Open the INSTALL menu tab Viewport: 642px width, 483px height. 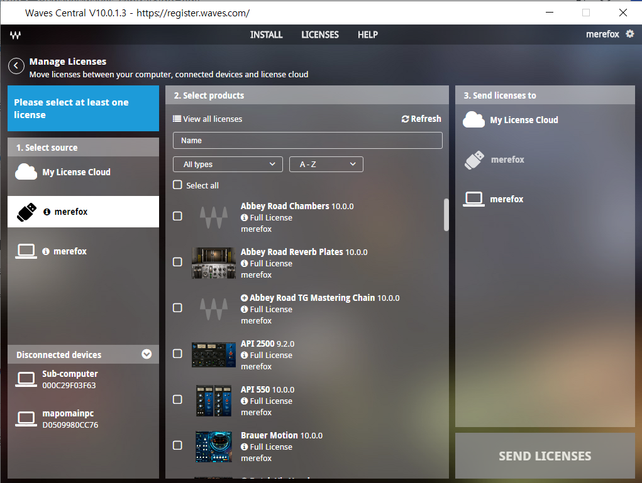266,35
